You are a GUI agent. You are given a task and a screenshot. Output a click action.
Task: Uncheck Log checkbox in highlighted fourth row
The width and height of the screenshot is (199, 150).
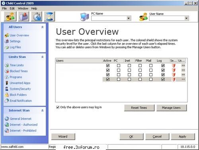coord(163,79)
